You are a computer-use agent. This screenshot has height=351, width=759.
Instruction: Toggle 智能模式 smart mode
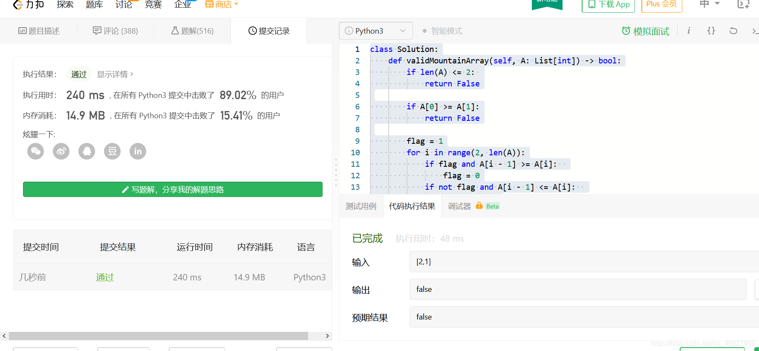coord(442,31)
